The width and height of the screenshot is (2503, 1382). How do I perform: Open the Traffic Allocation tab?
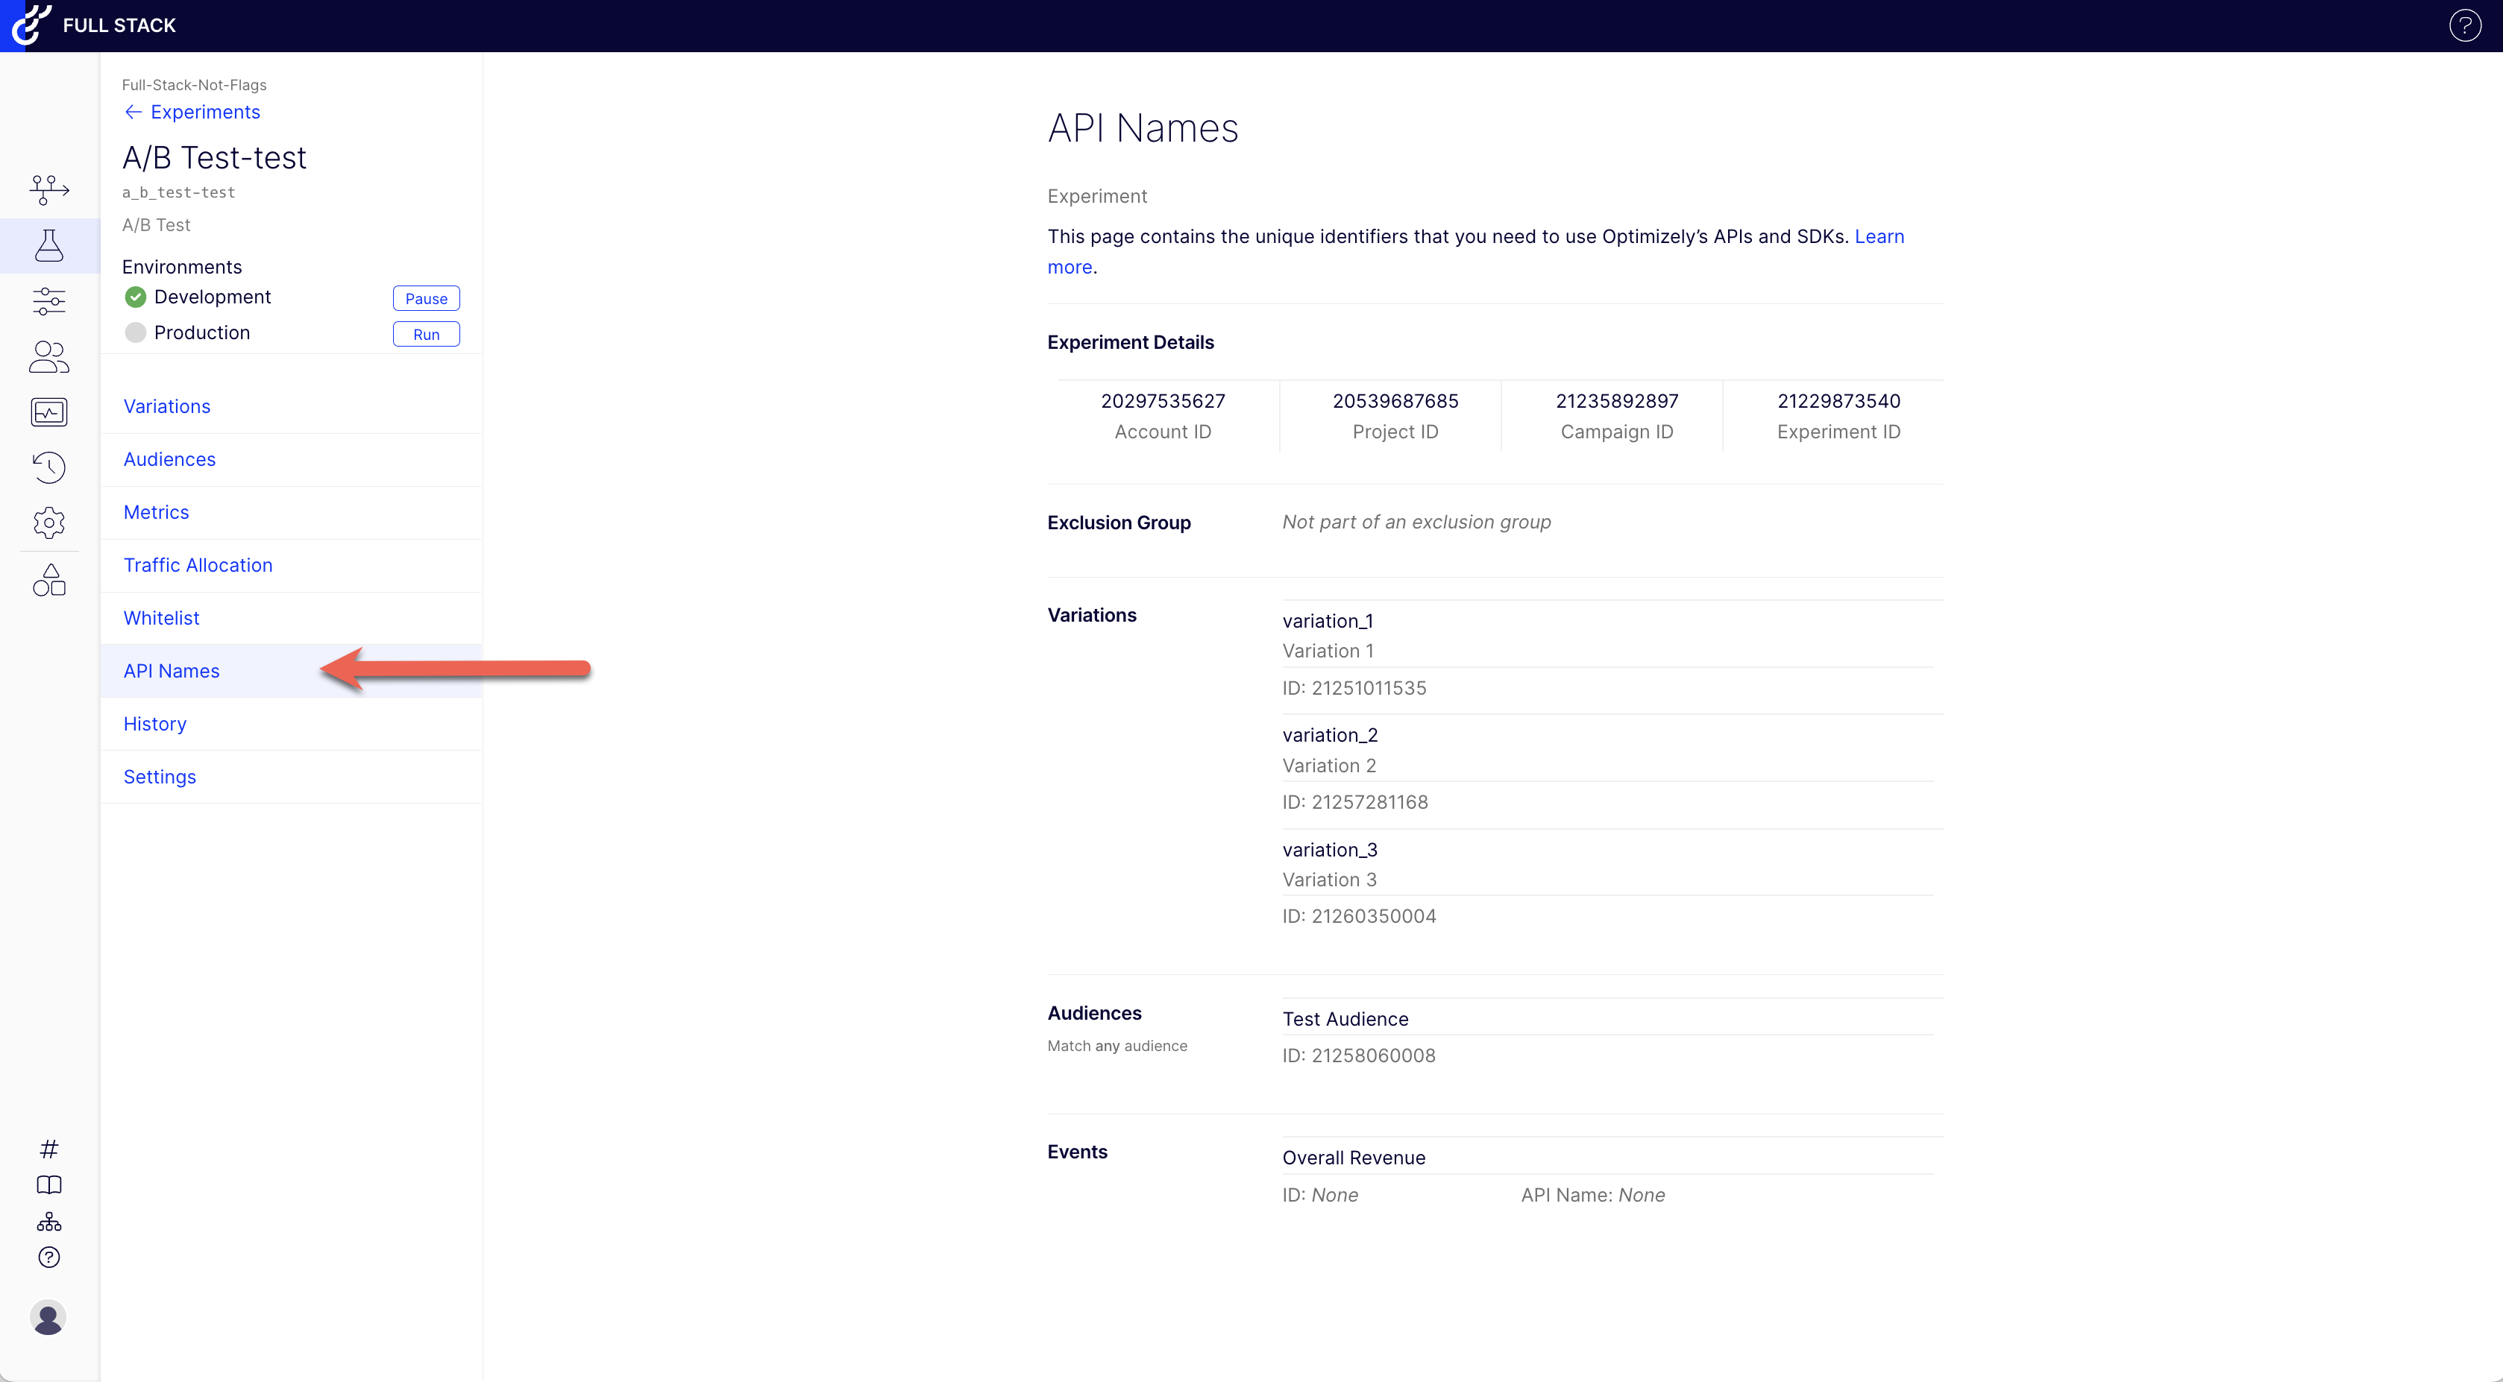(197, 565)
